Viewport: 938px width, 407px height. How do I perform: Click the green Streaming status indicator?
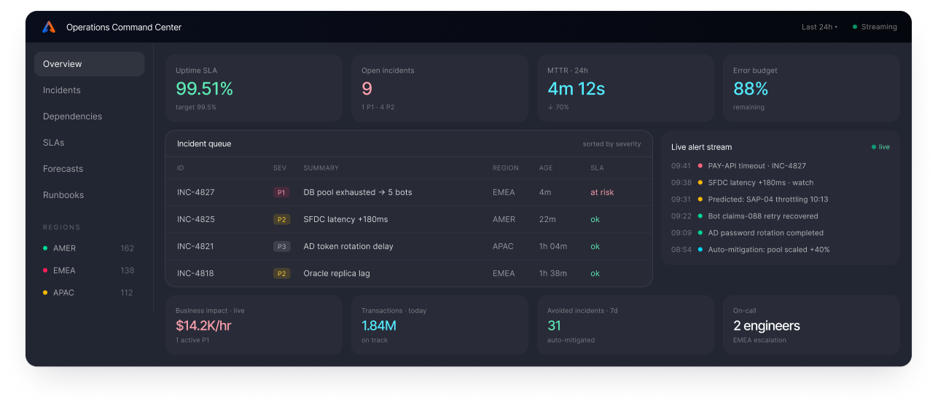point(875,27)
